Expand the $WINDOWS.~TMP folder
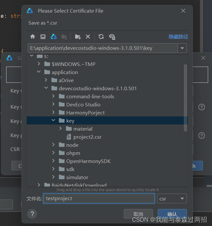The width and height of the screenshot is (212, 226). click(x=39, y=64)
